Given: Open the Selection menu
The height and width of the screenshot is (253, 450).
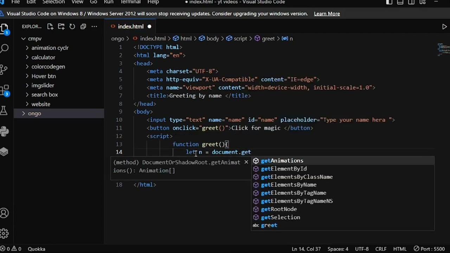Looking at the screenshot, I should [53, 2].
